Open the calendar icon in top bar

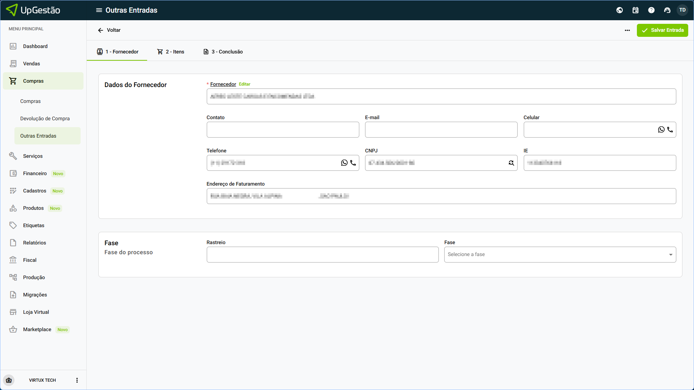pos(635,10)
